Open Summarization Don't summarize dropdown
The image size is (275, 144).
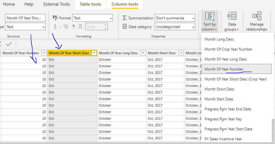175,18
